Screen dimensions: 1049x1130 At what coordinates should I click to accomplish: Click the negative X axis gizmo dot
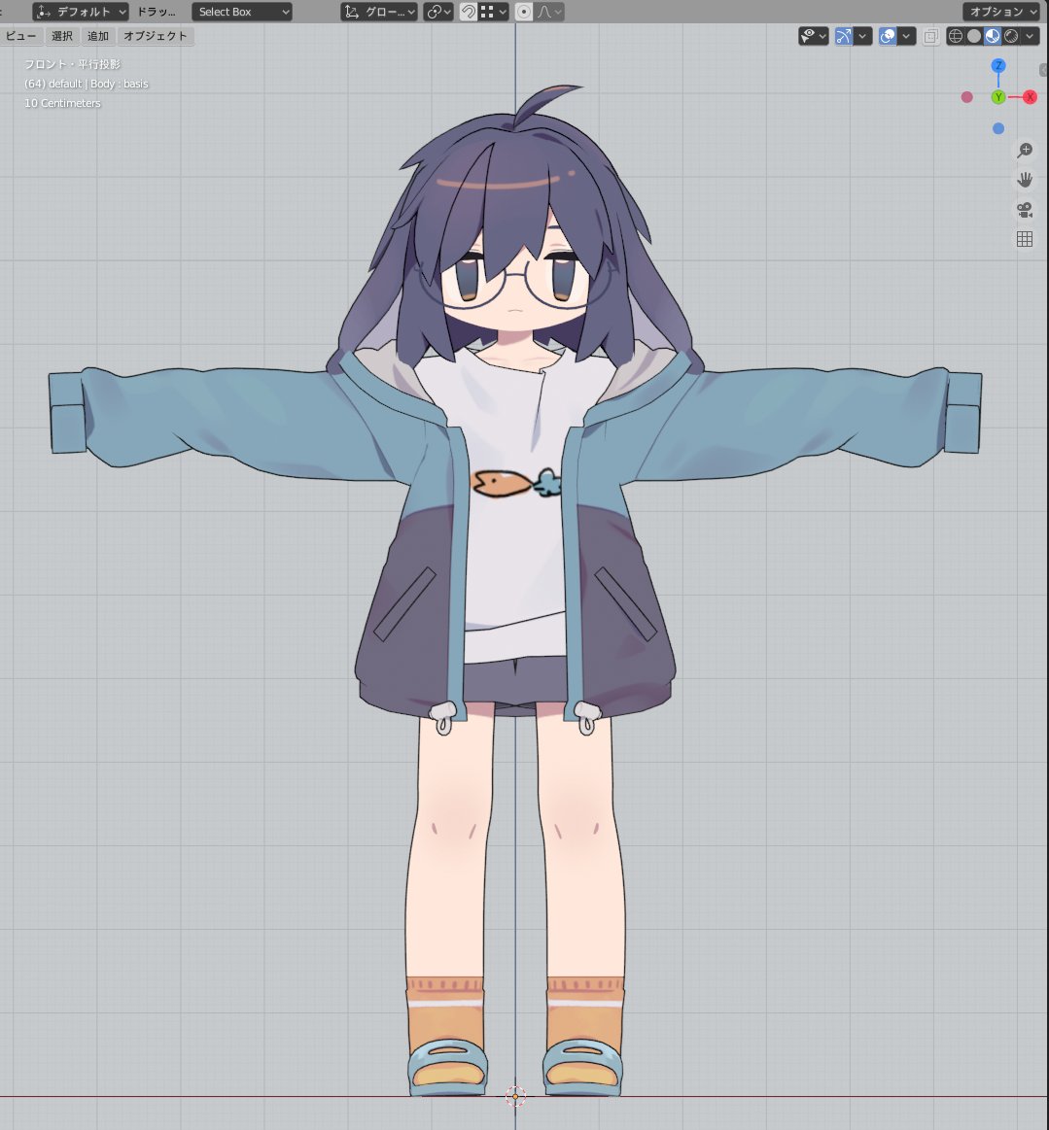pyautogui.click(x=966, y=97)
